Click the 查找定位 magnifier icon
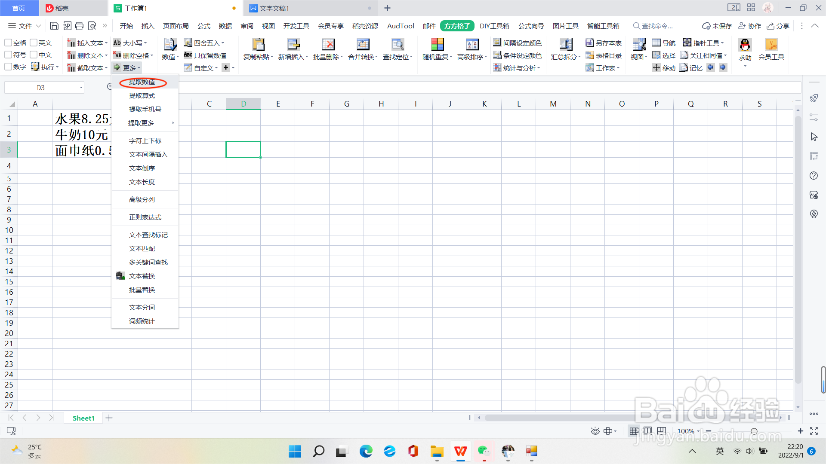Screen dimensions: 826x464 pos(398,44)
